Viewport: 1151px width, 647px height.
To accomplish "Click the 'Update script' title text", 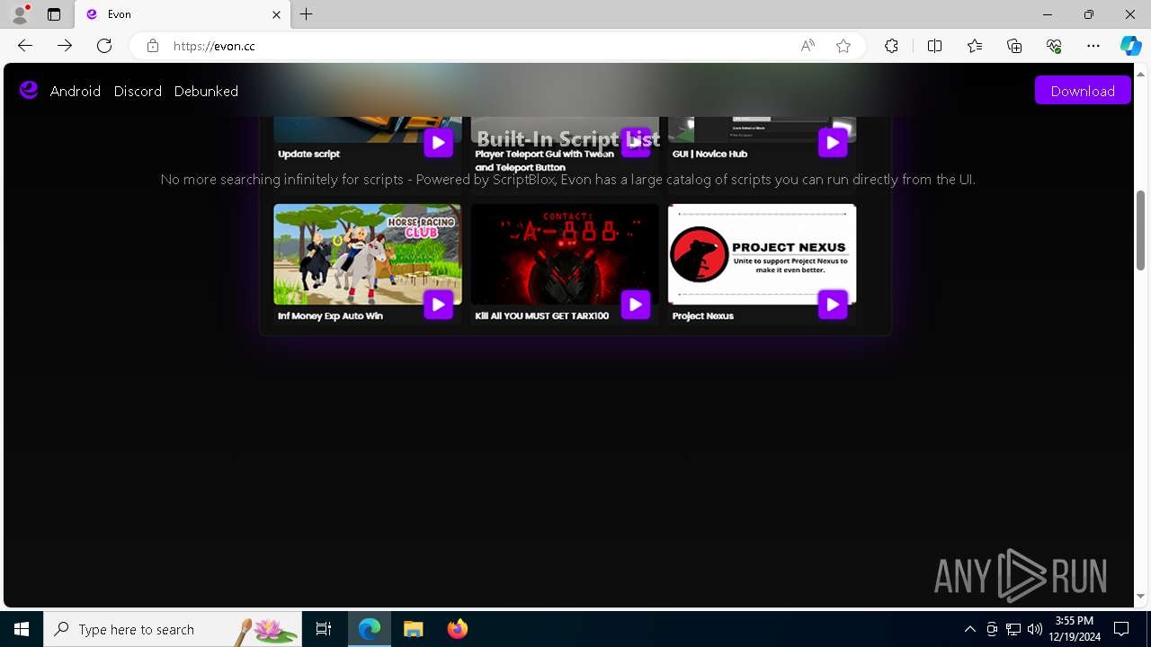I will pos(308,154).
